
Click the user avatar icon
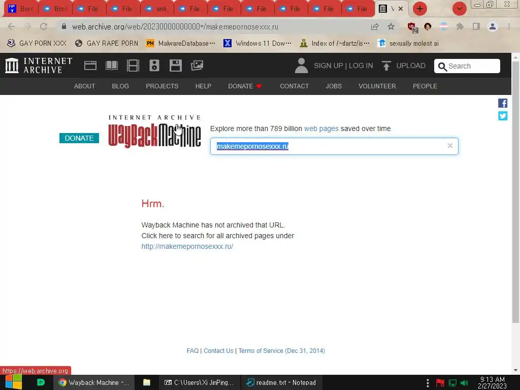pos(301,66)
